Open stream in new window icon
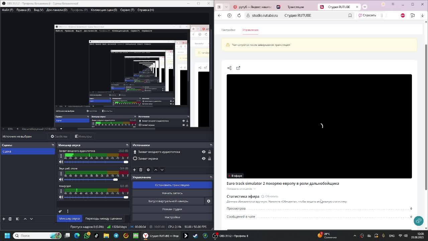The image size is (428, 241). click(x=238, y=68)
